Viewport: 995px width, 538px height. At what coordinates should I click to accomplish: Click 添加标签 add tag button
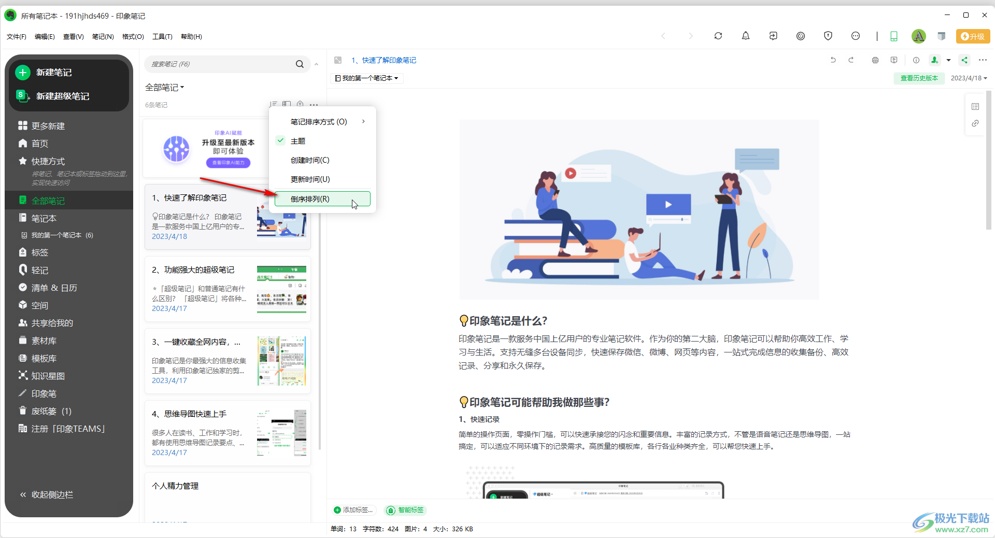point(353,510)
